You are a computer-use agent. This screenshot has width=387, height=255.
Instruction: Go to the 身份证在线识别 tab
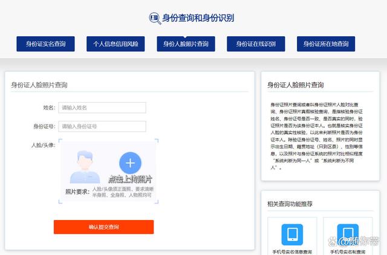click(256, 44)
